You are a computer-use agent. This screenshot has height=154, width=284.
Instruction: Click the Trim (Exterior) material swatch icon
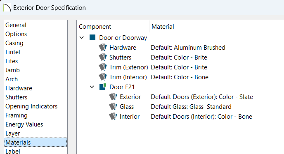[103, 67]
